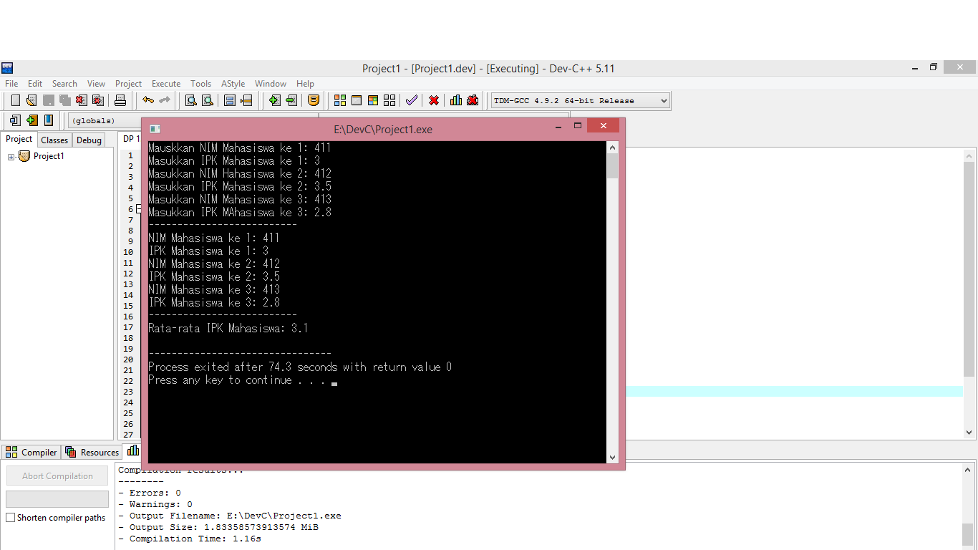Click the compile log scrollbar up arrow
The image size is (978, 550).
point(968,470)
